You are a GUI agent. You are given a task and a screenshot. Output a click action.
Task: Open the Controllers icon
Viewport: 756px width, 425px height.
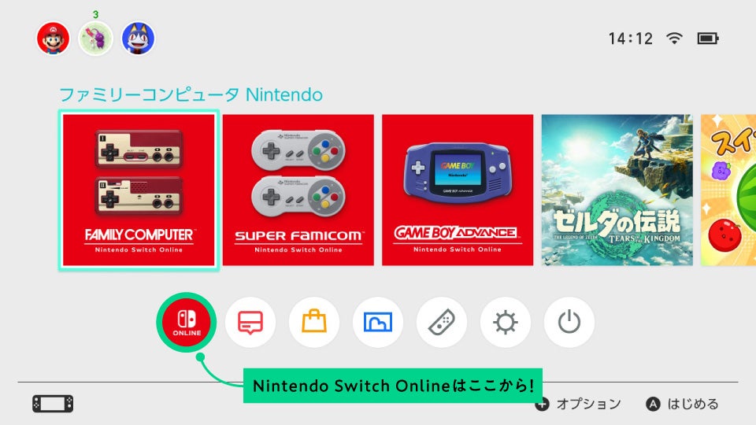pyautogui.click(x=442, y=322)
